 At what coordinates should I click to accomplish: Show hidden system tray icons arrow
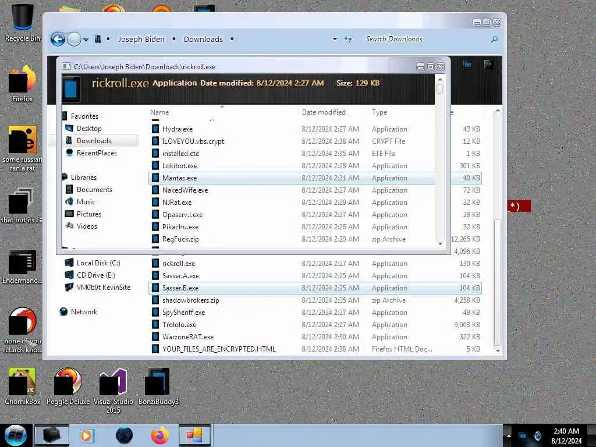click(x=509, y=435)
